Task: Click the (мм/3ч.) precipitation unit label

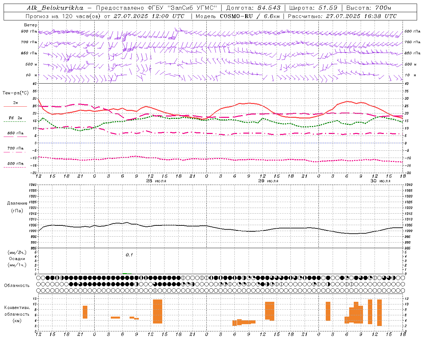Action: pyautogui.click(x=17, y=252)
